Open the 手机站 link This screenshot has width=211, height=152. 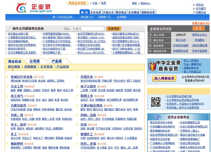199,5
